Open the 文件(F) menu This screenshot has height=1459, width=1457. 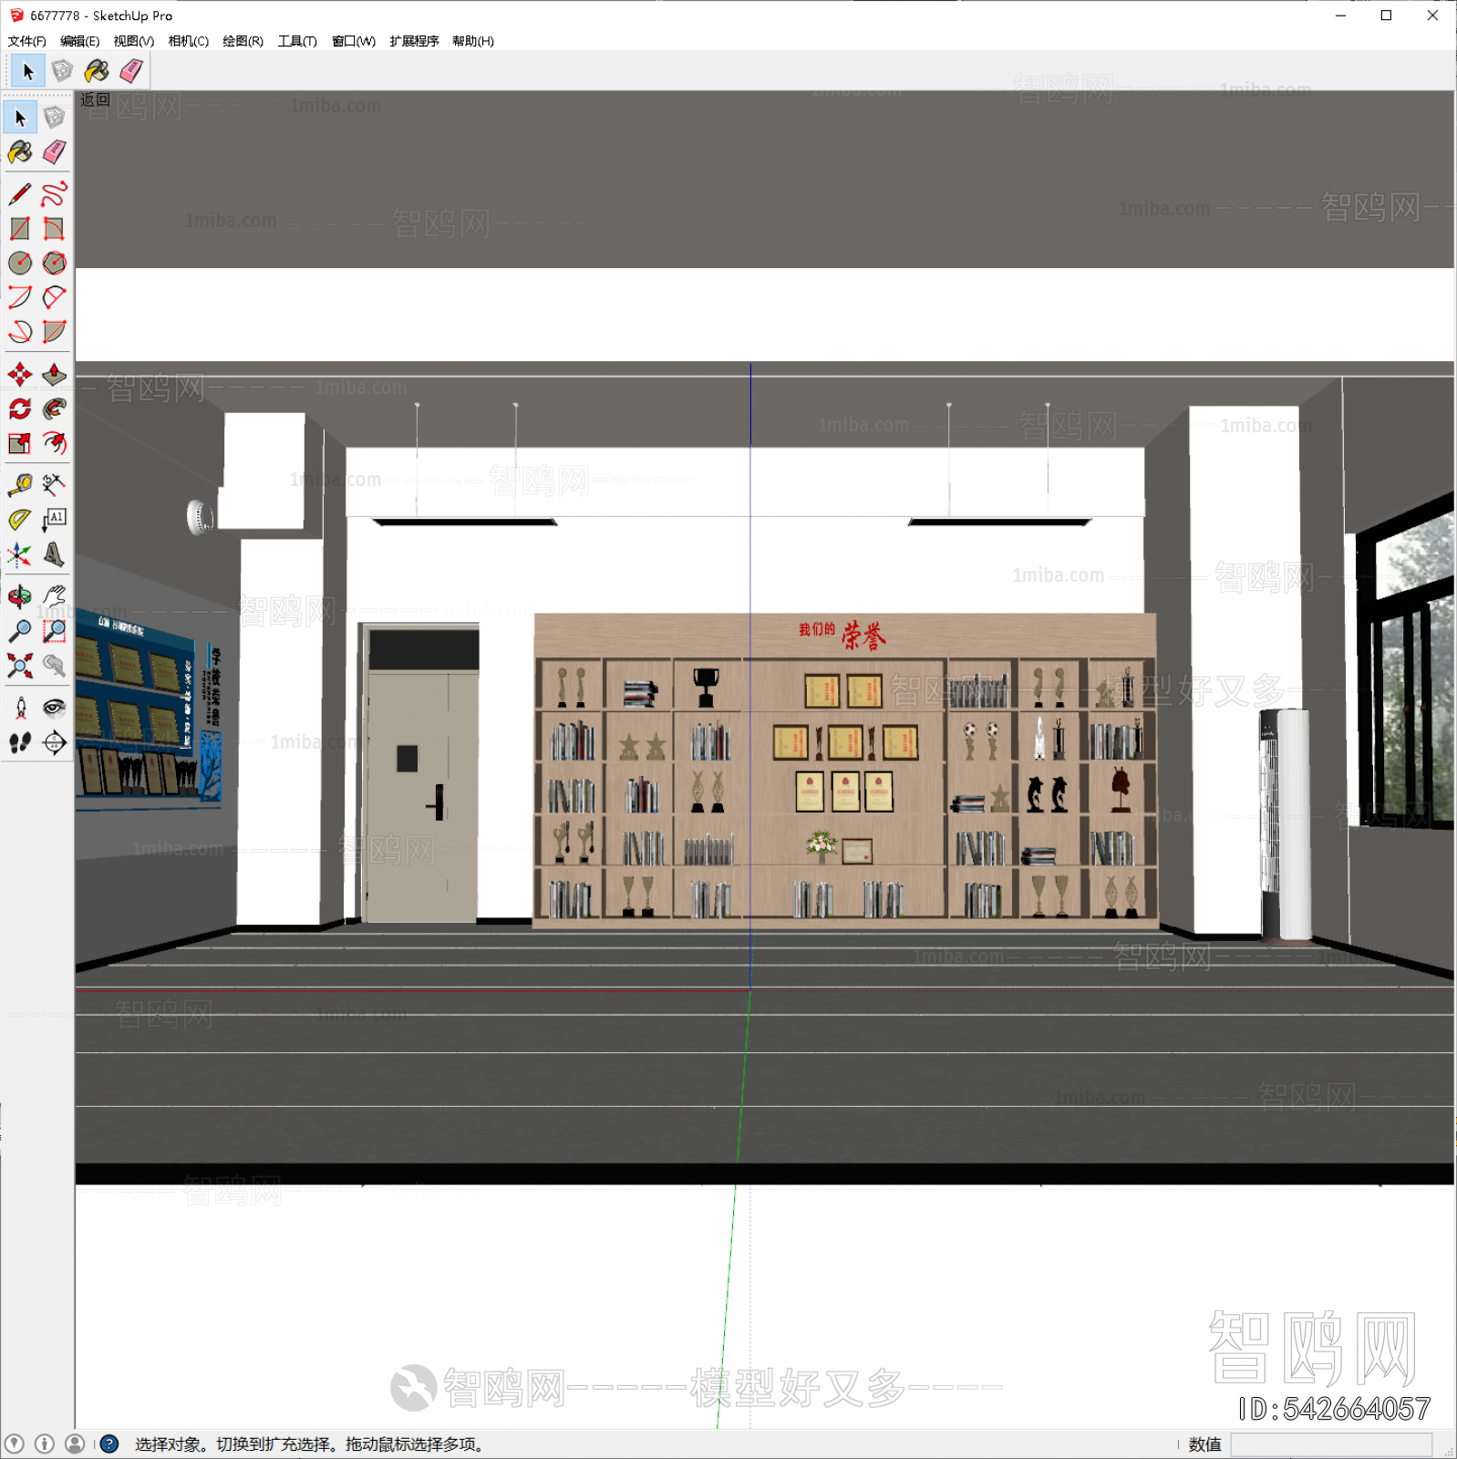click(x=26, y=41)
